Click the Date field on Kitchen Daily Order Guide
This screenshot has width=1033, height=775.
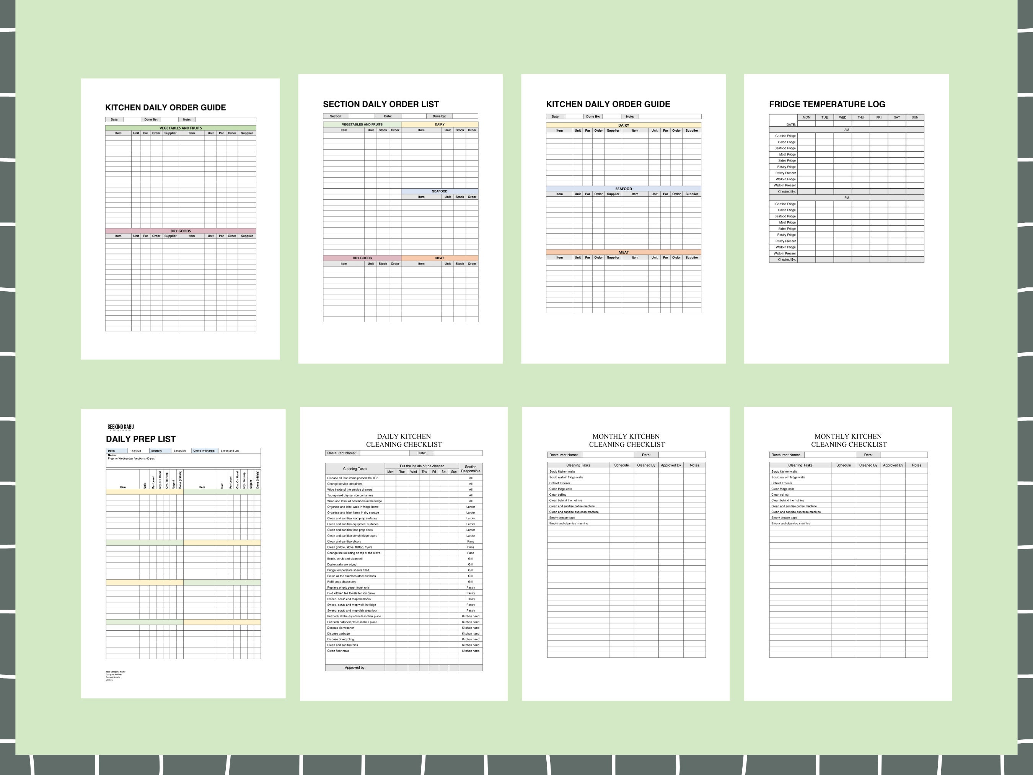coord(115,119)
